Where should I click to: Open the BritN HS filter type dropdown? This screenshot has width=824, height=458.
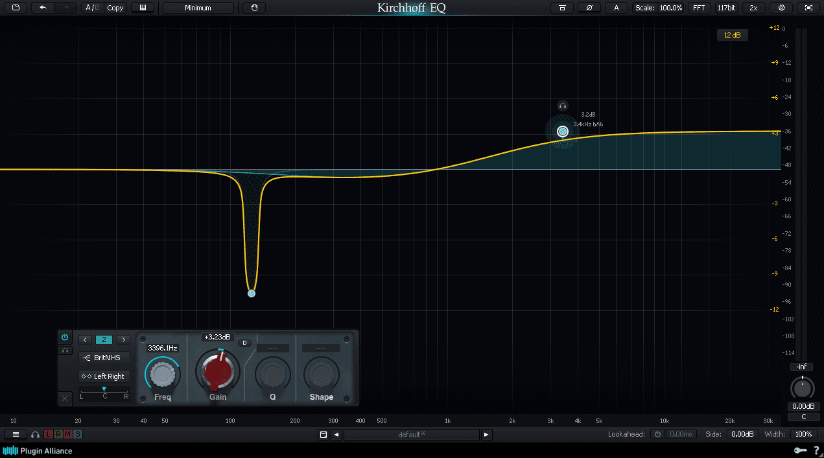click(104, 358)
